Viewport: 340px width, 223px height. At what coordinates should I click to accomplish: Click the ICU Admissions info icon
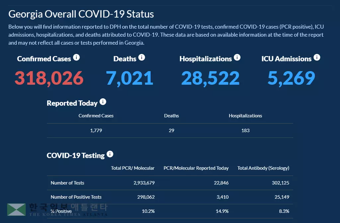click(317, 57)
